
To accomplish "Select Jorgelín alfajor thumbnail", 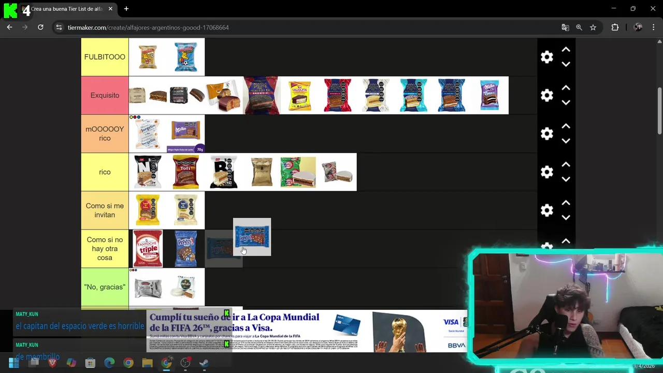I will point(148,134).
